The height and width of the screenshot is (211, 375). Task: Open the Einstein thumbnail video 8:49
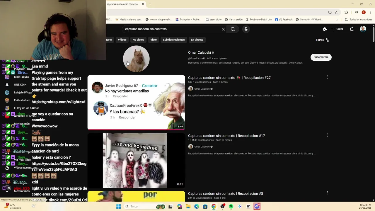click(136, 102)
